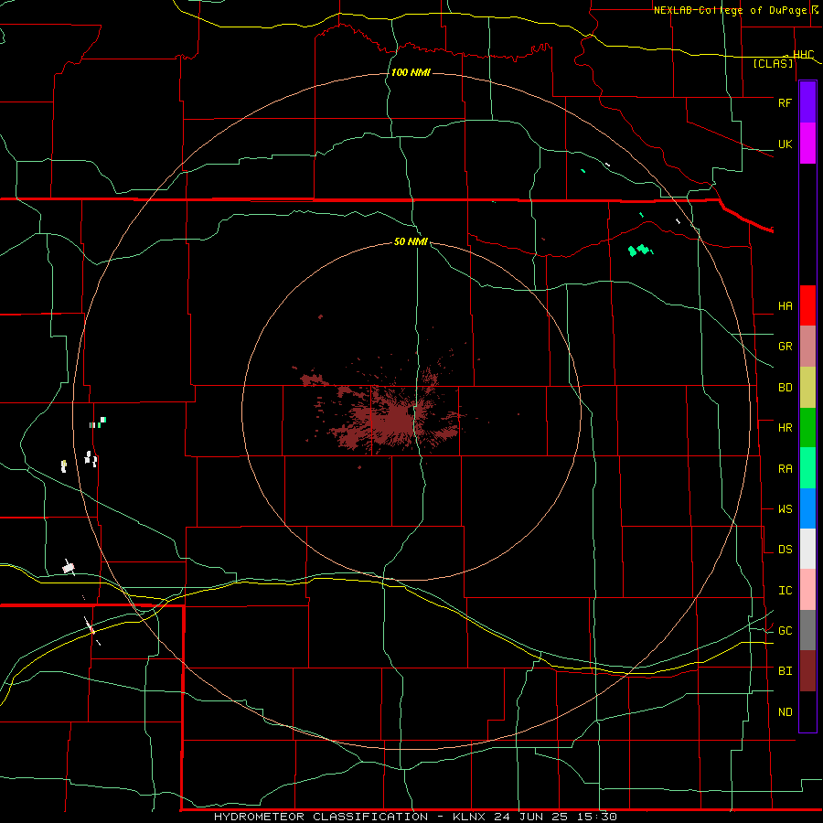
Task: Click the WS legend label
Action: tap(785, 509)
